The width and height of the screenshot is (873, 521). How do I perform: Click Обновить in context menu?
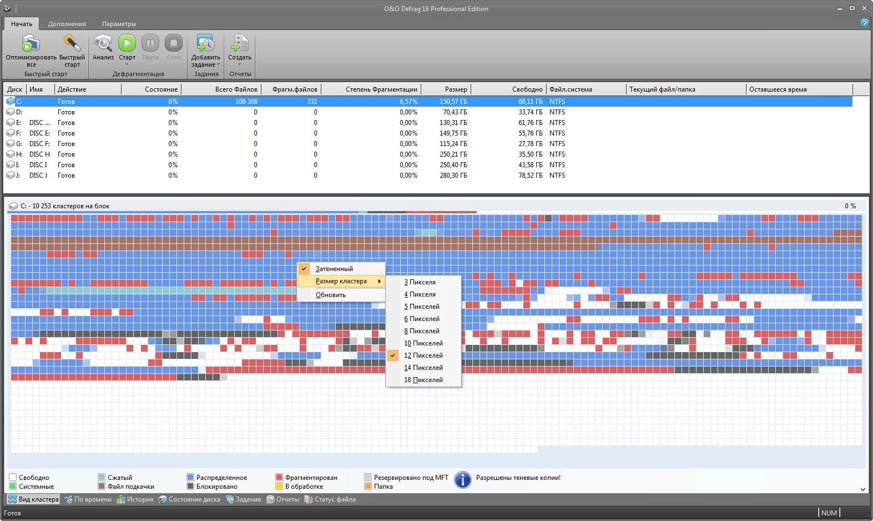[341, 295]
